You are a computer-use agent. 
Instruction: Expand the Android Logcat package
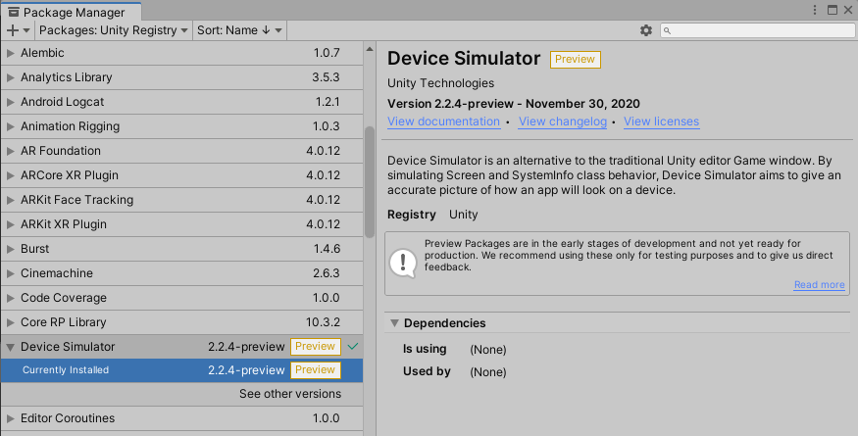coord(11,102)
